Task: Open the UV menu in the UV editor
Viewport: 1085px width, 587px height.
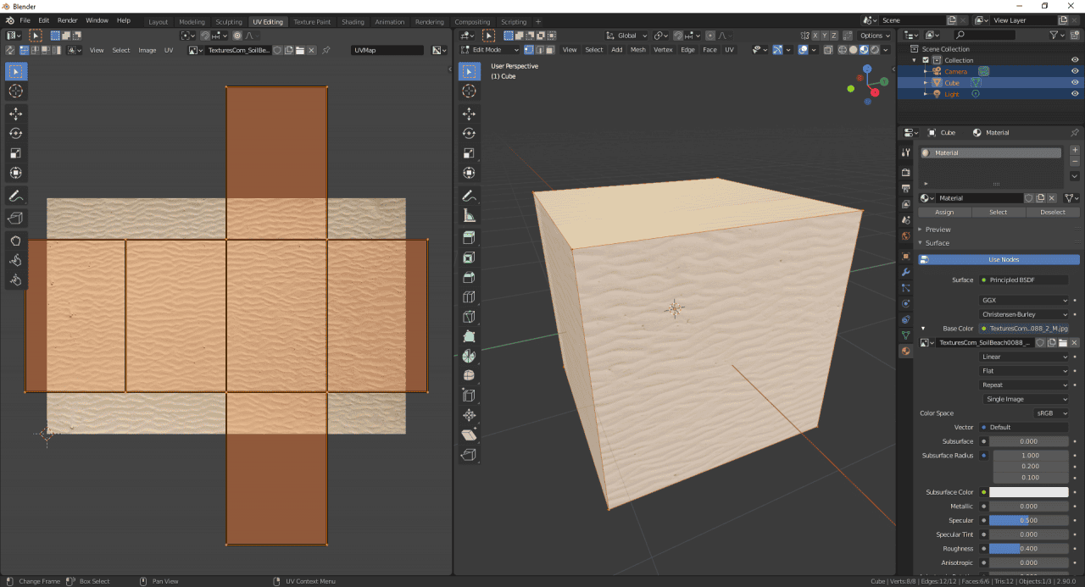Action: click(169, 50)
